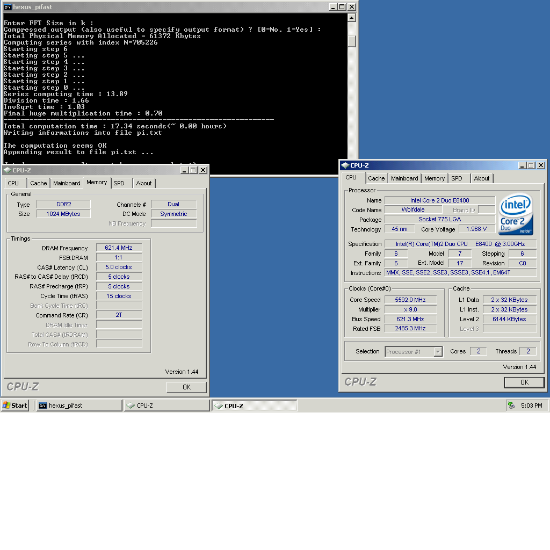The height and width of the screenshot is (550, 550).
Task: Maximize the hexus_pifast console window
Action: pos(342,7)
